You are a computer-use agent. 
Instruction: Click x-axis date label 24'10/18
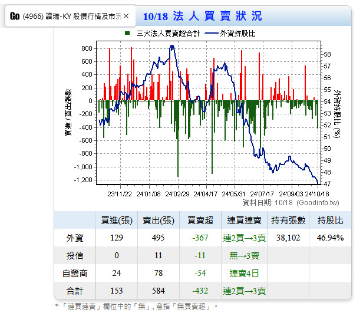pyautogui.click(x=317, y=194)
